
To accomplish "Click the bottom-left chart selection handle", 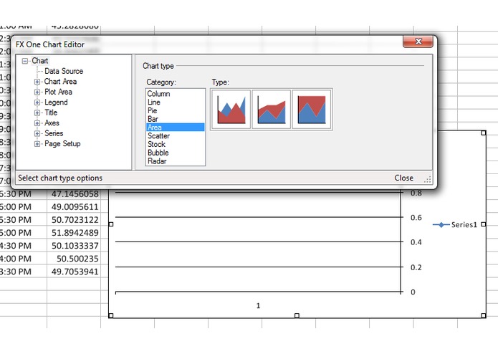I will [111, 315].
